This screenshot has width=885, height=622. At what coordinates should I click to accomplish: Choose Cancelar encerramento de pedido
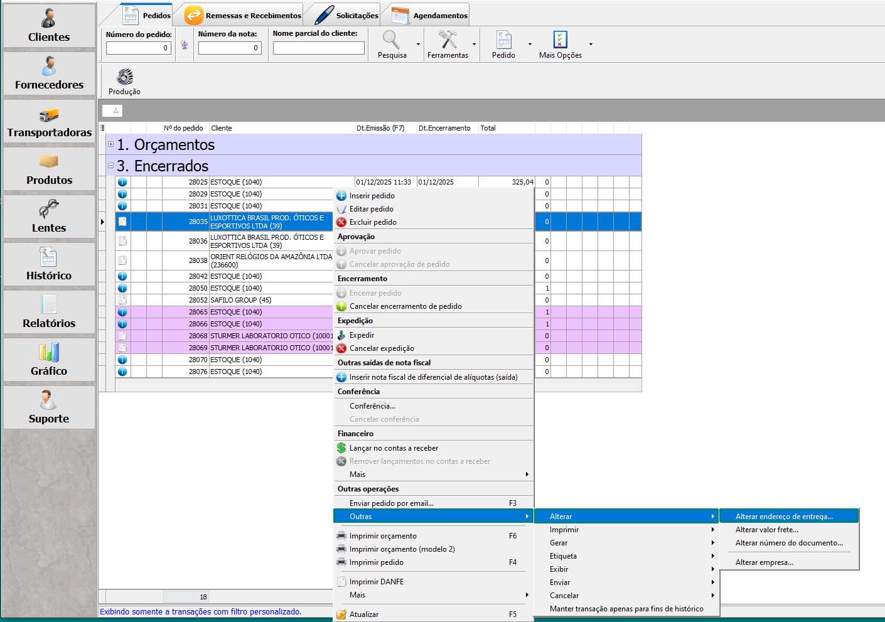pyautogui.click(x=405, y=306)
